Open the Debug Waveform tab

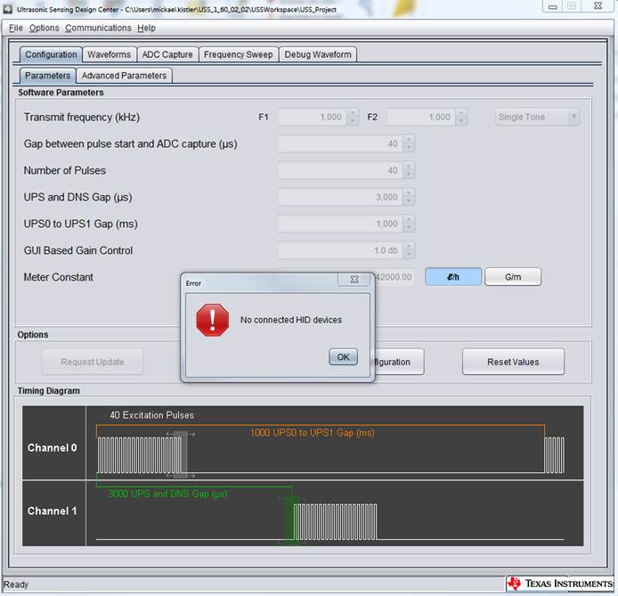click(318, 54)
